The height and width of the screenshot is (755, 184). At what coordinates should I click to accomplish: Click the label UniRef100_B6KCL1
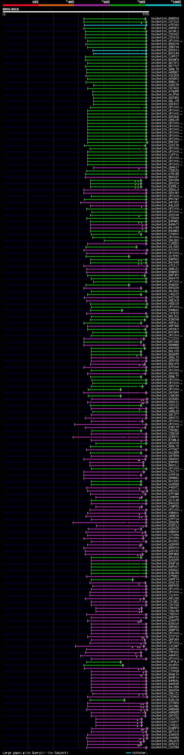(165, 466)
